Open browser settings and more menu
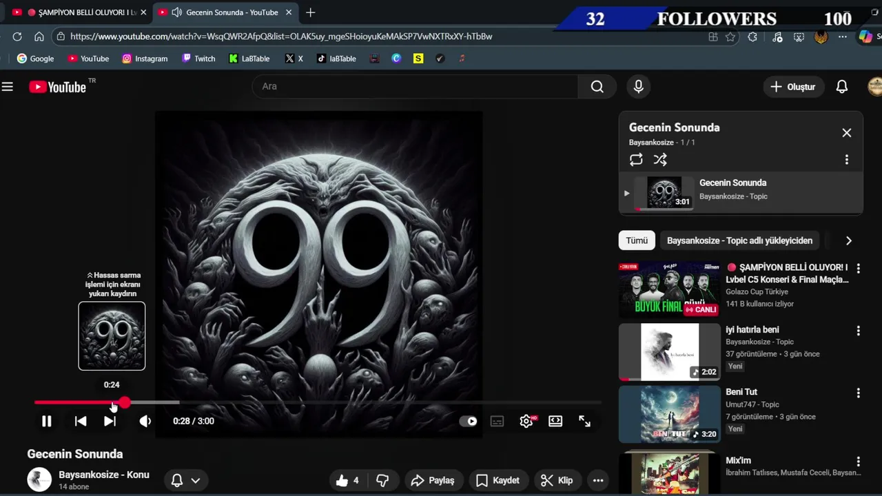 tap(842, 37)
